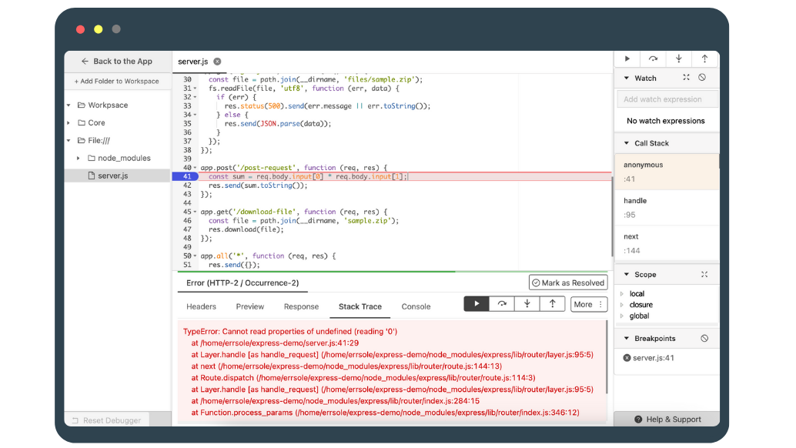Collapse the Workspace tree node

pos(69,105)
